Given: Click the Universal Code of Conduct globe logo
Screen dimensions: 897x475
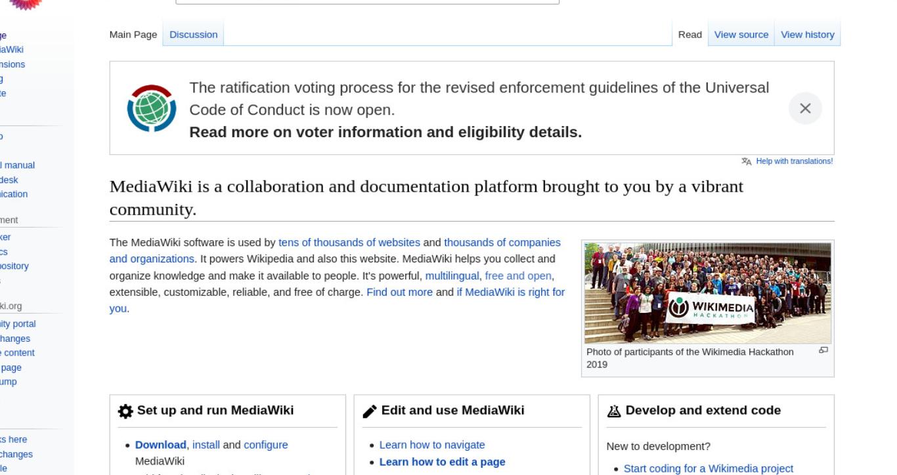Looking at the screenshot, I should [151, 108].
